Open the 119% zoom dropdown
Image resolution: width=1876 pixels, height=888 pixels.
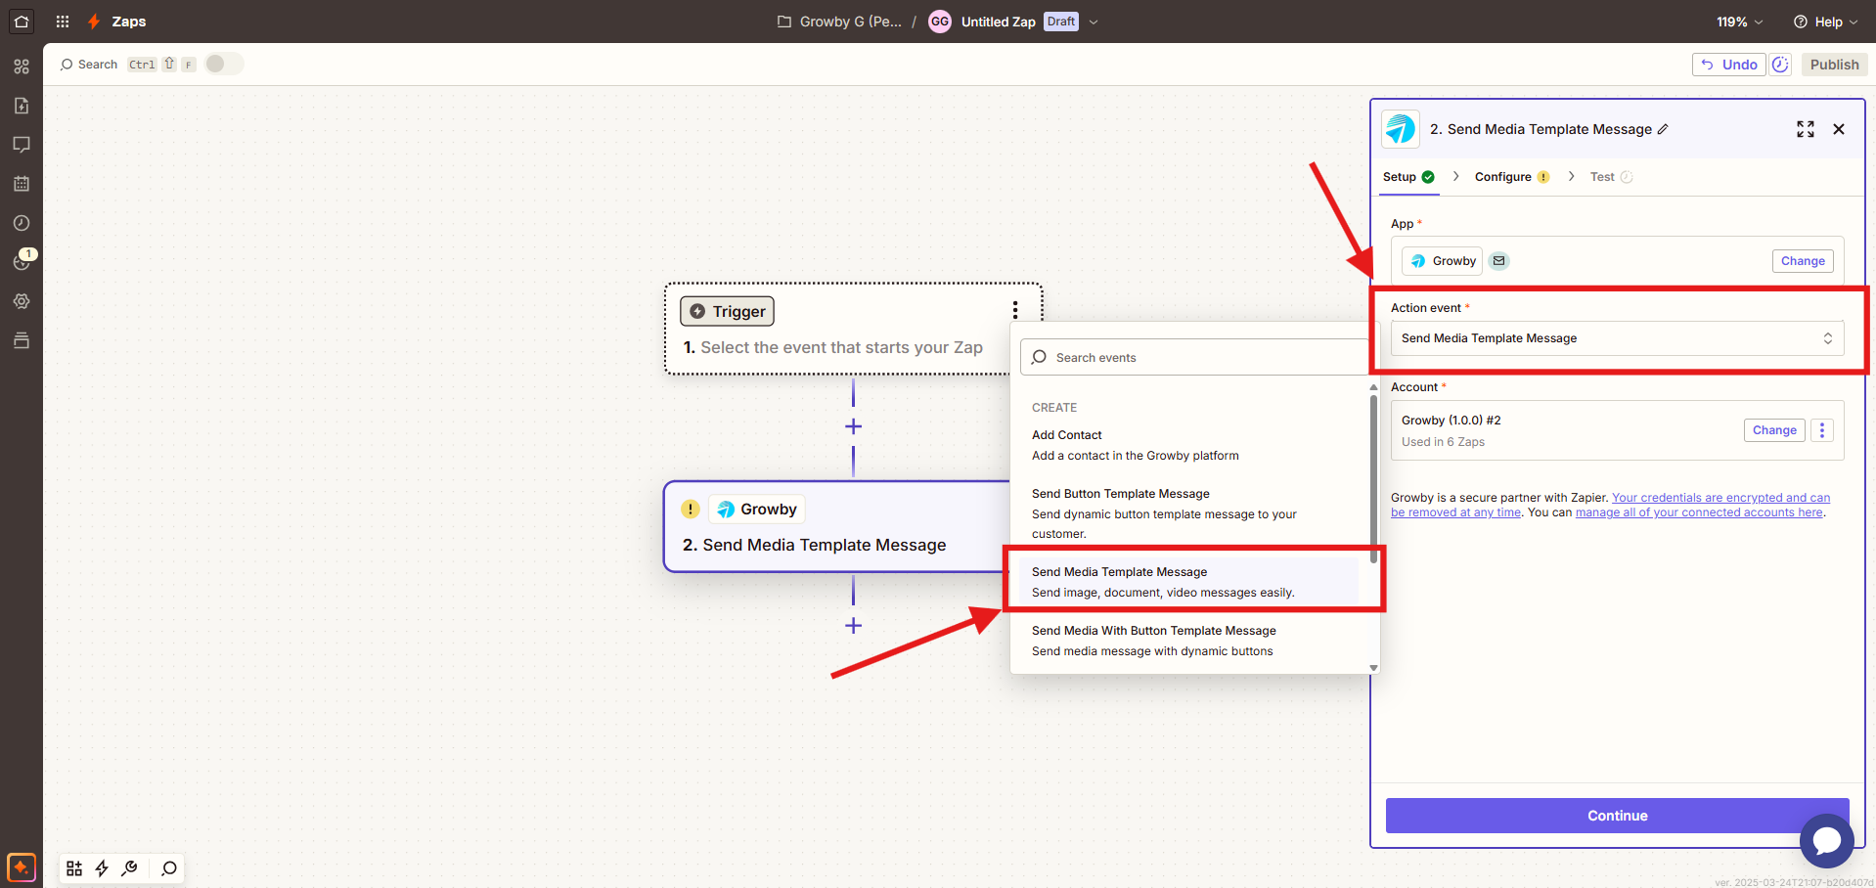[1740, 22]
